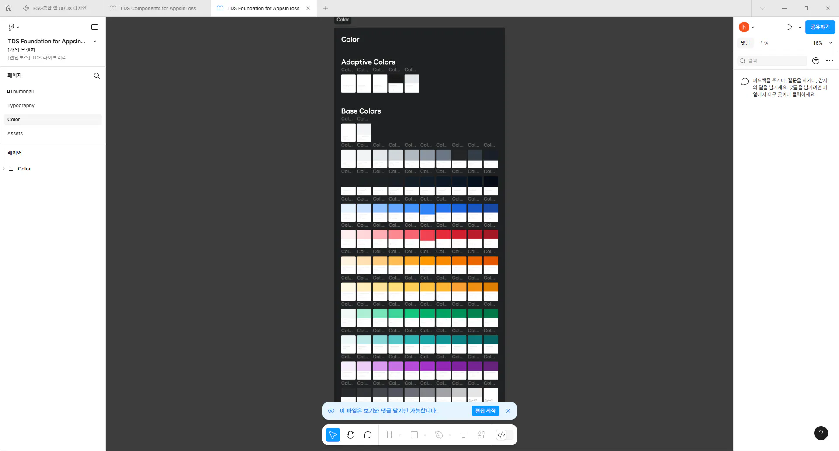Open the zoom level 16% dropdown

click(x=822, y=43)
